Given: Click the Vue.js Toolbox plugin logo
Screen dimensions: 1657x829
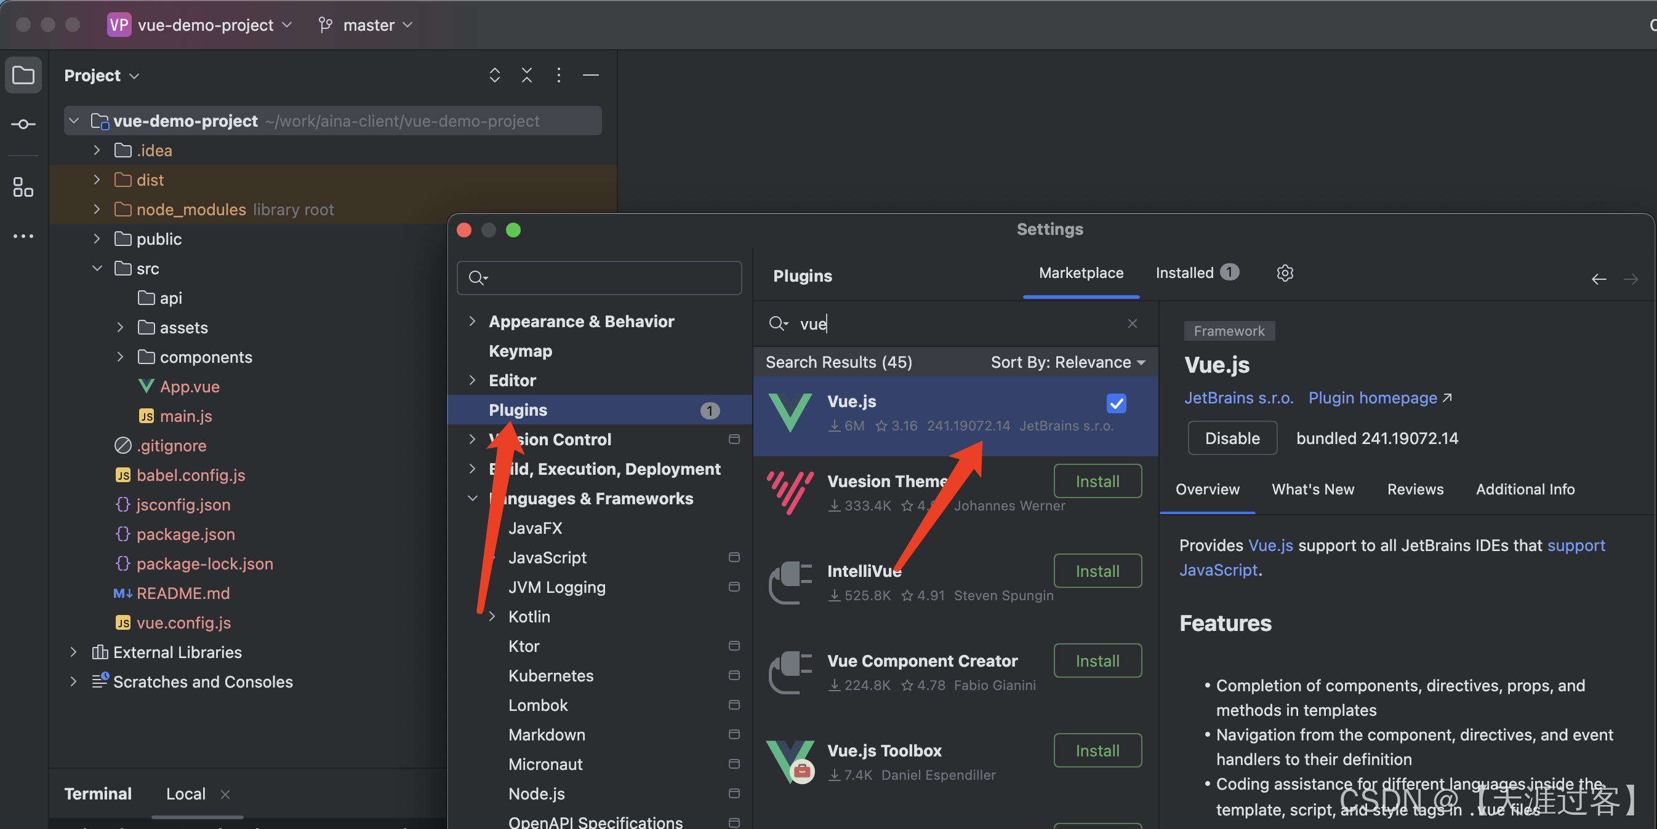Looking at the screenshot, I should (x=790, y=762).
